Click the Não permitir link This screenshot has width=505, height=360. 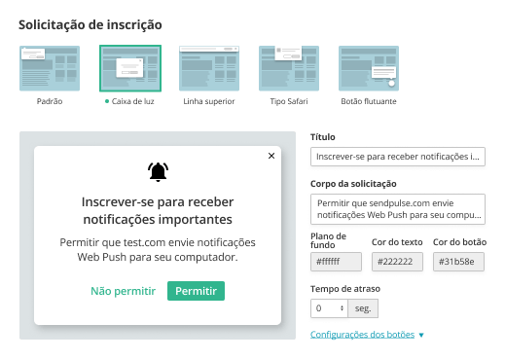(x=124, y=291)
